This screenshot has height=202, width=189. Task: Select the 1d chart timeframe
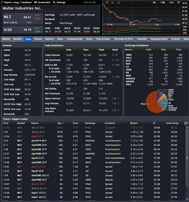point(107,2)
